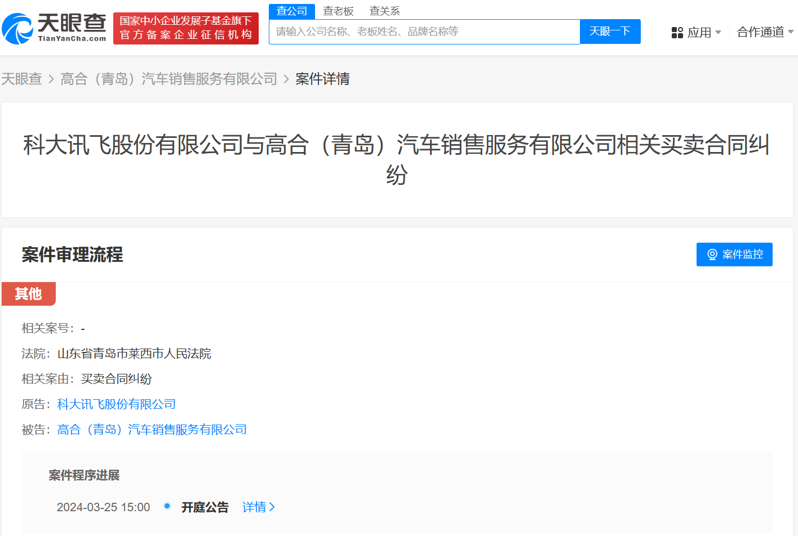Switch to the 查关系 tab
Screen dimensions: 798x536
click(384, 11)
